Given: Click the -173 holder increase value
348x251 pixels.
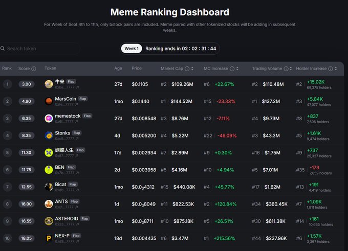Looking at the screenshot, I should (314, 167).
